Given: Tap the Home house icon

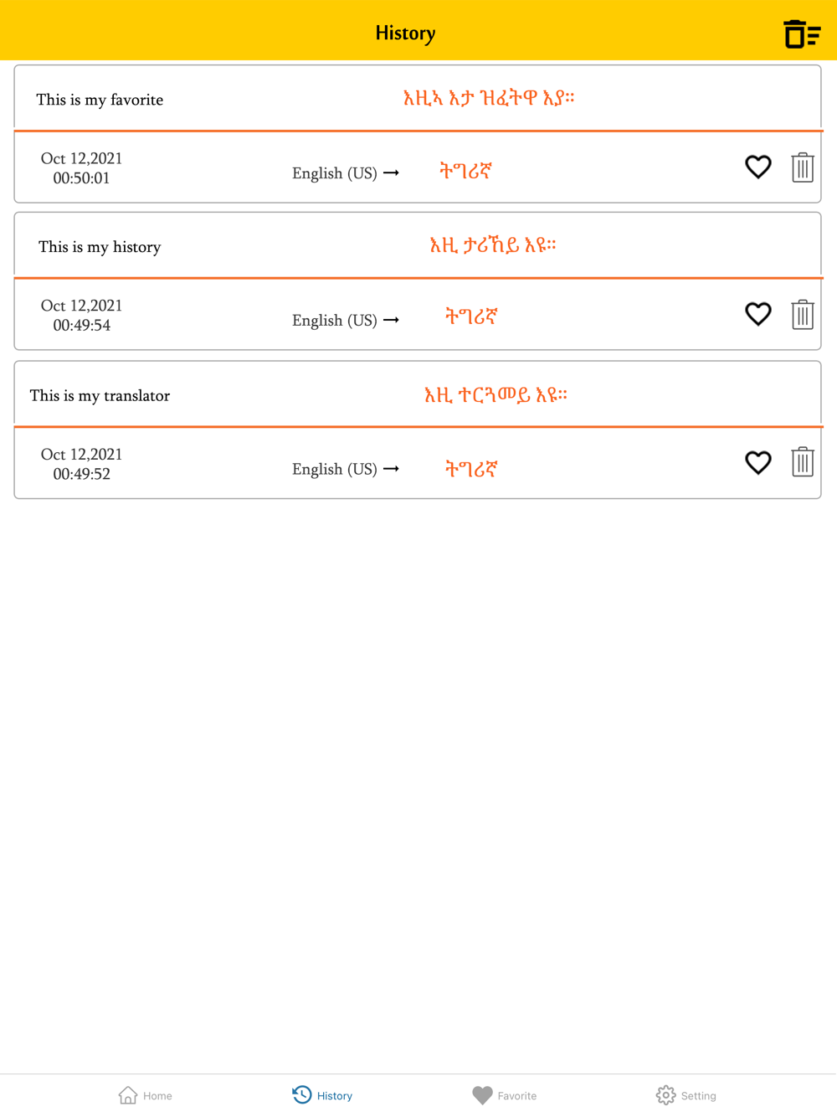Looking at the screenshot, I should point(128,1095).
